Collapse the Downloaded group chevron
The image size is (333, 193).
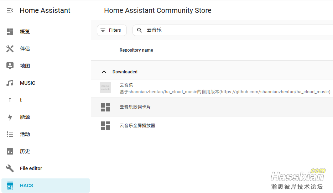pyautogui.click(x=104, y=72)
